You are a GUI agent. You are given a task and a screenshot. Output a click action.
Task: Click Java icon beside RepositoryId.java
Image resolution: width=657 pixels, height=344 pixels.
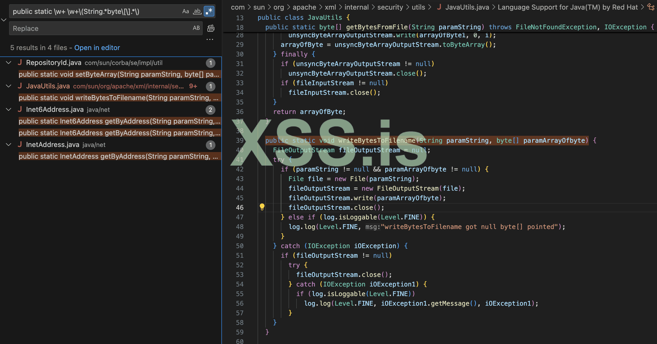tap(20, 63)
